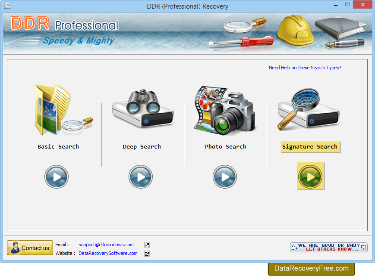Select the Basic Search label
Image resolution: width=375 pixels, height=276 pixels.
pos(58,147)
